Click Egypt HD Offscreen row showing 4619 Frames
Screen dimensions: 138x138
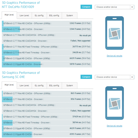[47, 128]
